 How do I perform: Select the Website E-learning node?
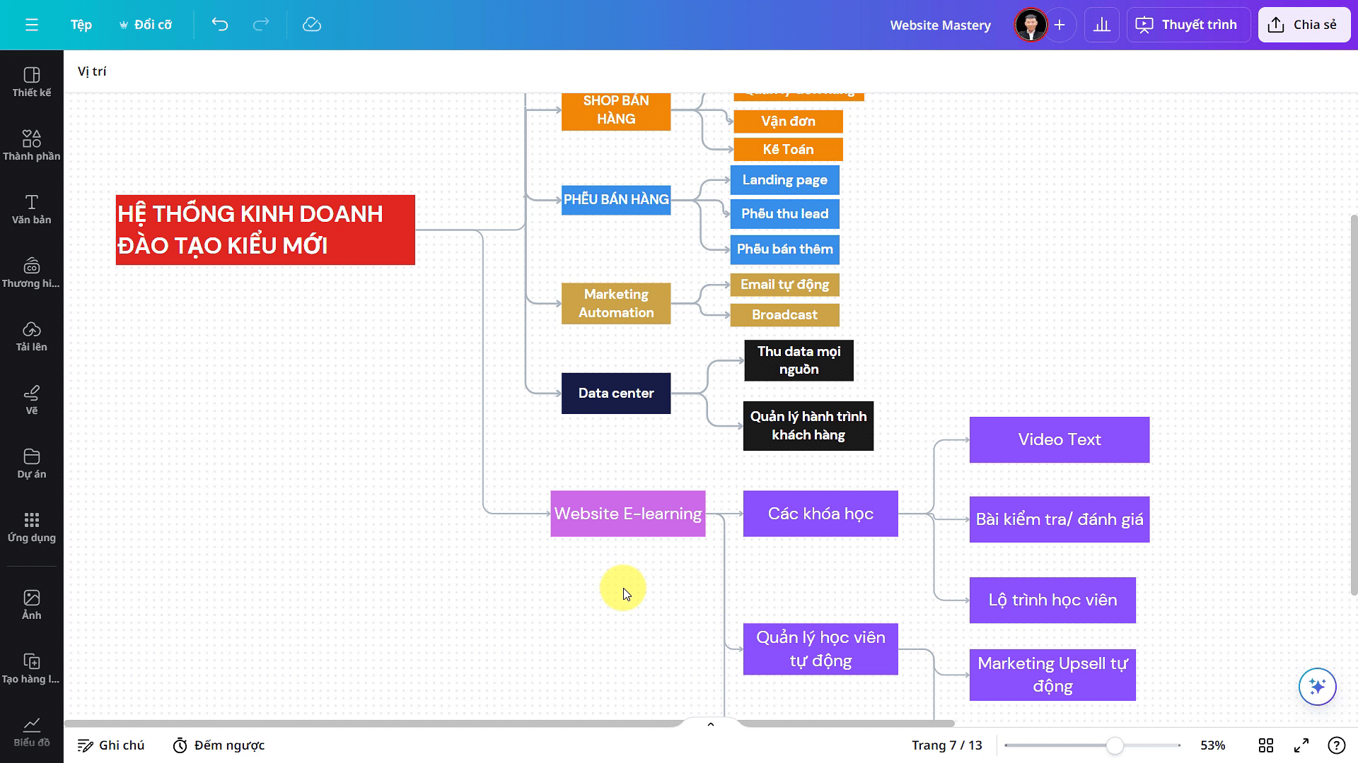[628, 514]
